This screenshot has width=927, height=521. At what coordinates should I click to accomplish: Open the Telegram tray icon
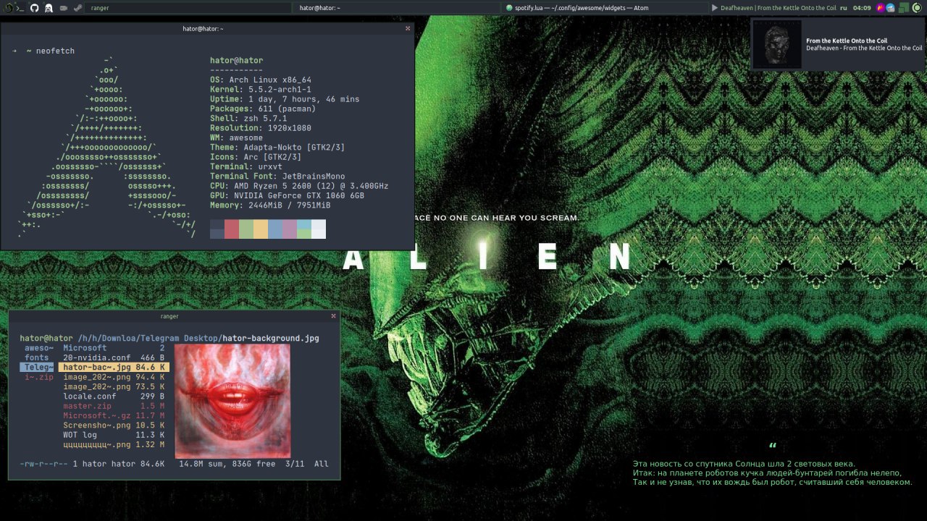pos(891,8)
